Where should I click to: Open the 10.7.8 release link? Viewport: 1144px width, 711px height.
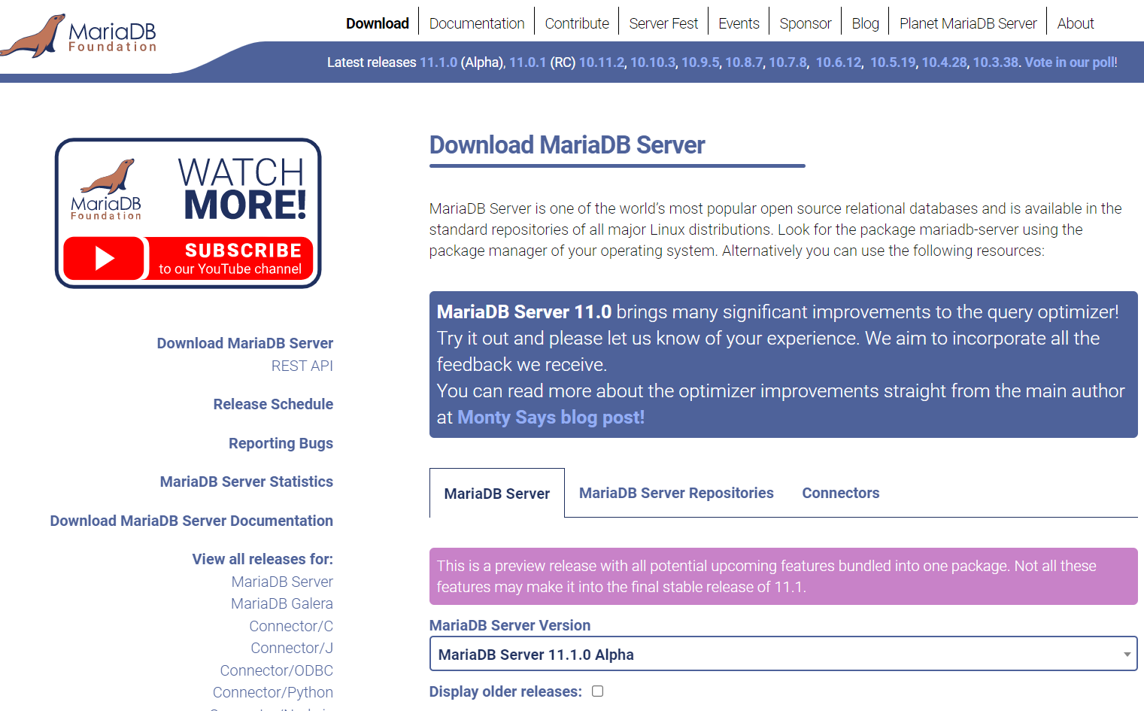[787, 62]
